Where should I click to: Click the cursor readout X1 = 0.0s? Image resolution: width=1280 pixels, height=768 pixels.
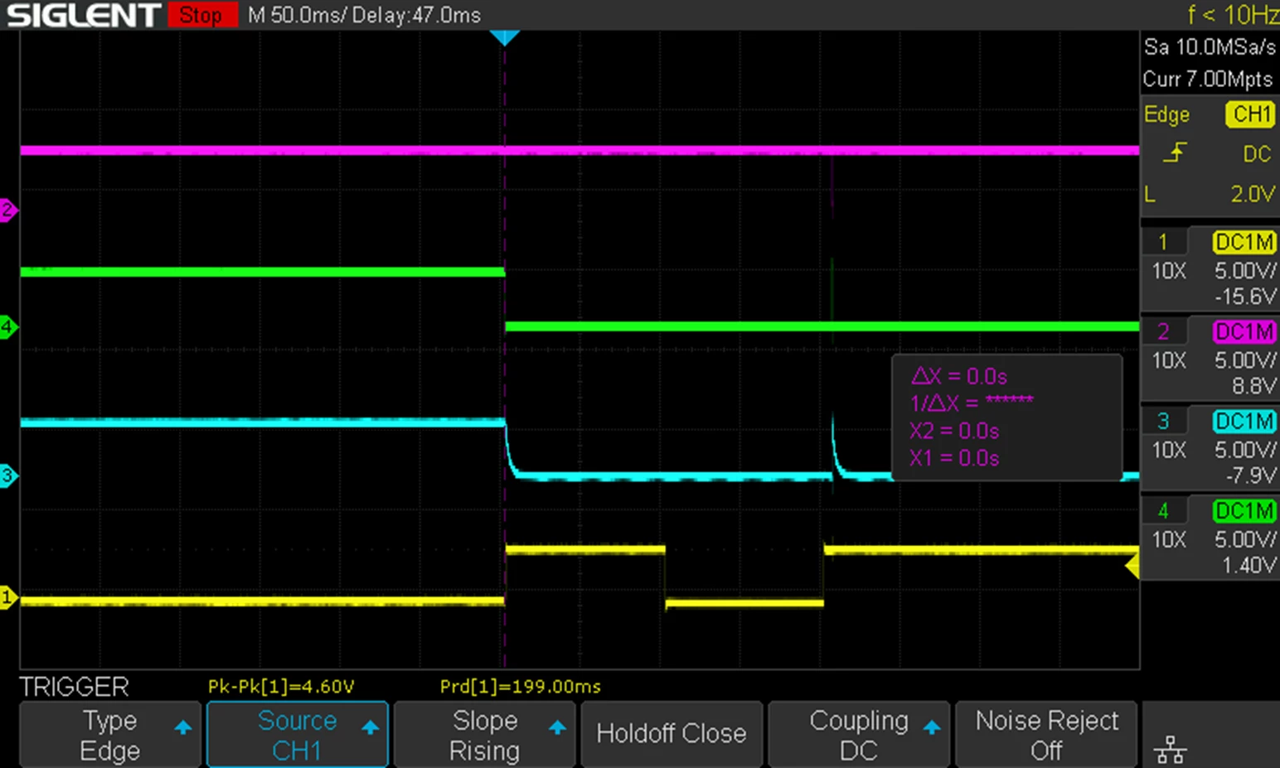coord(954,458)
